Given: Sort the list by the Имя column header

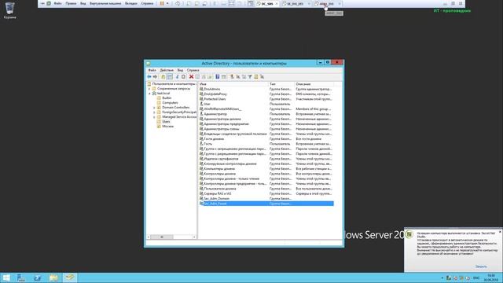Looking at the screenshot, I should pyautogui.click(x=233, y=84).
